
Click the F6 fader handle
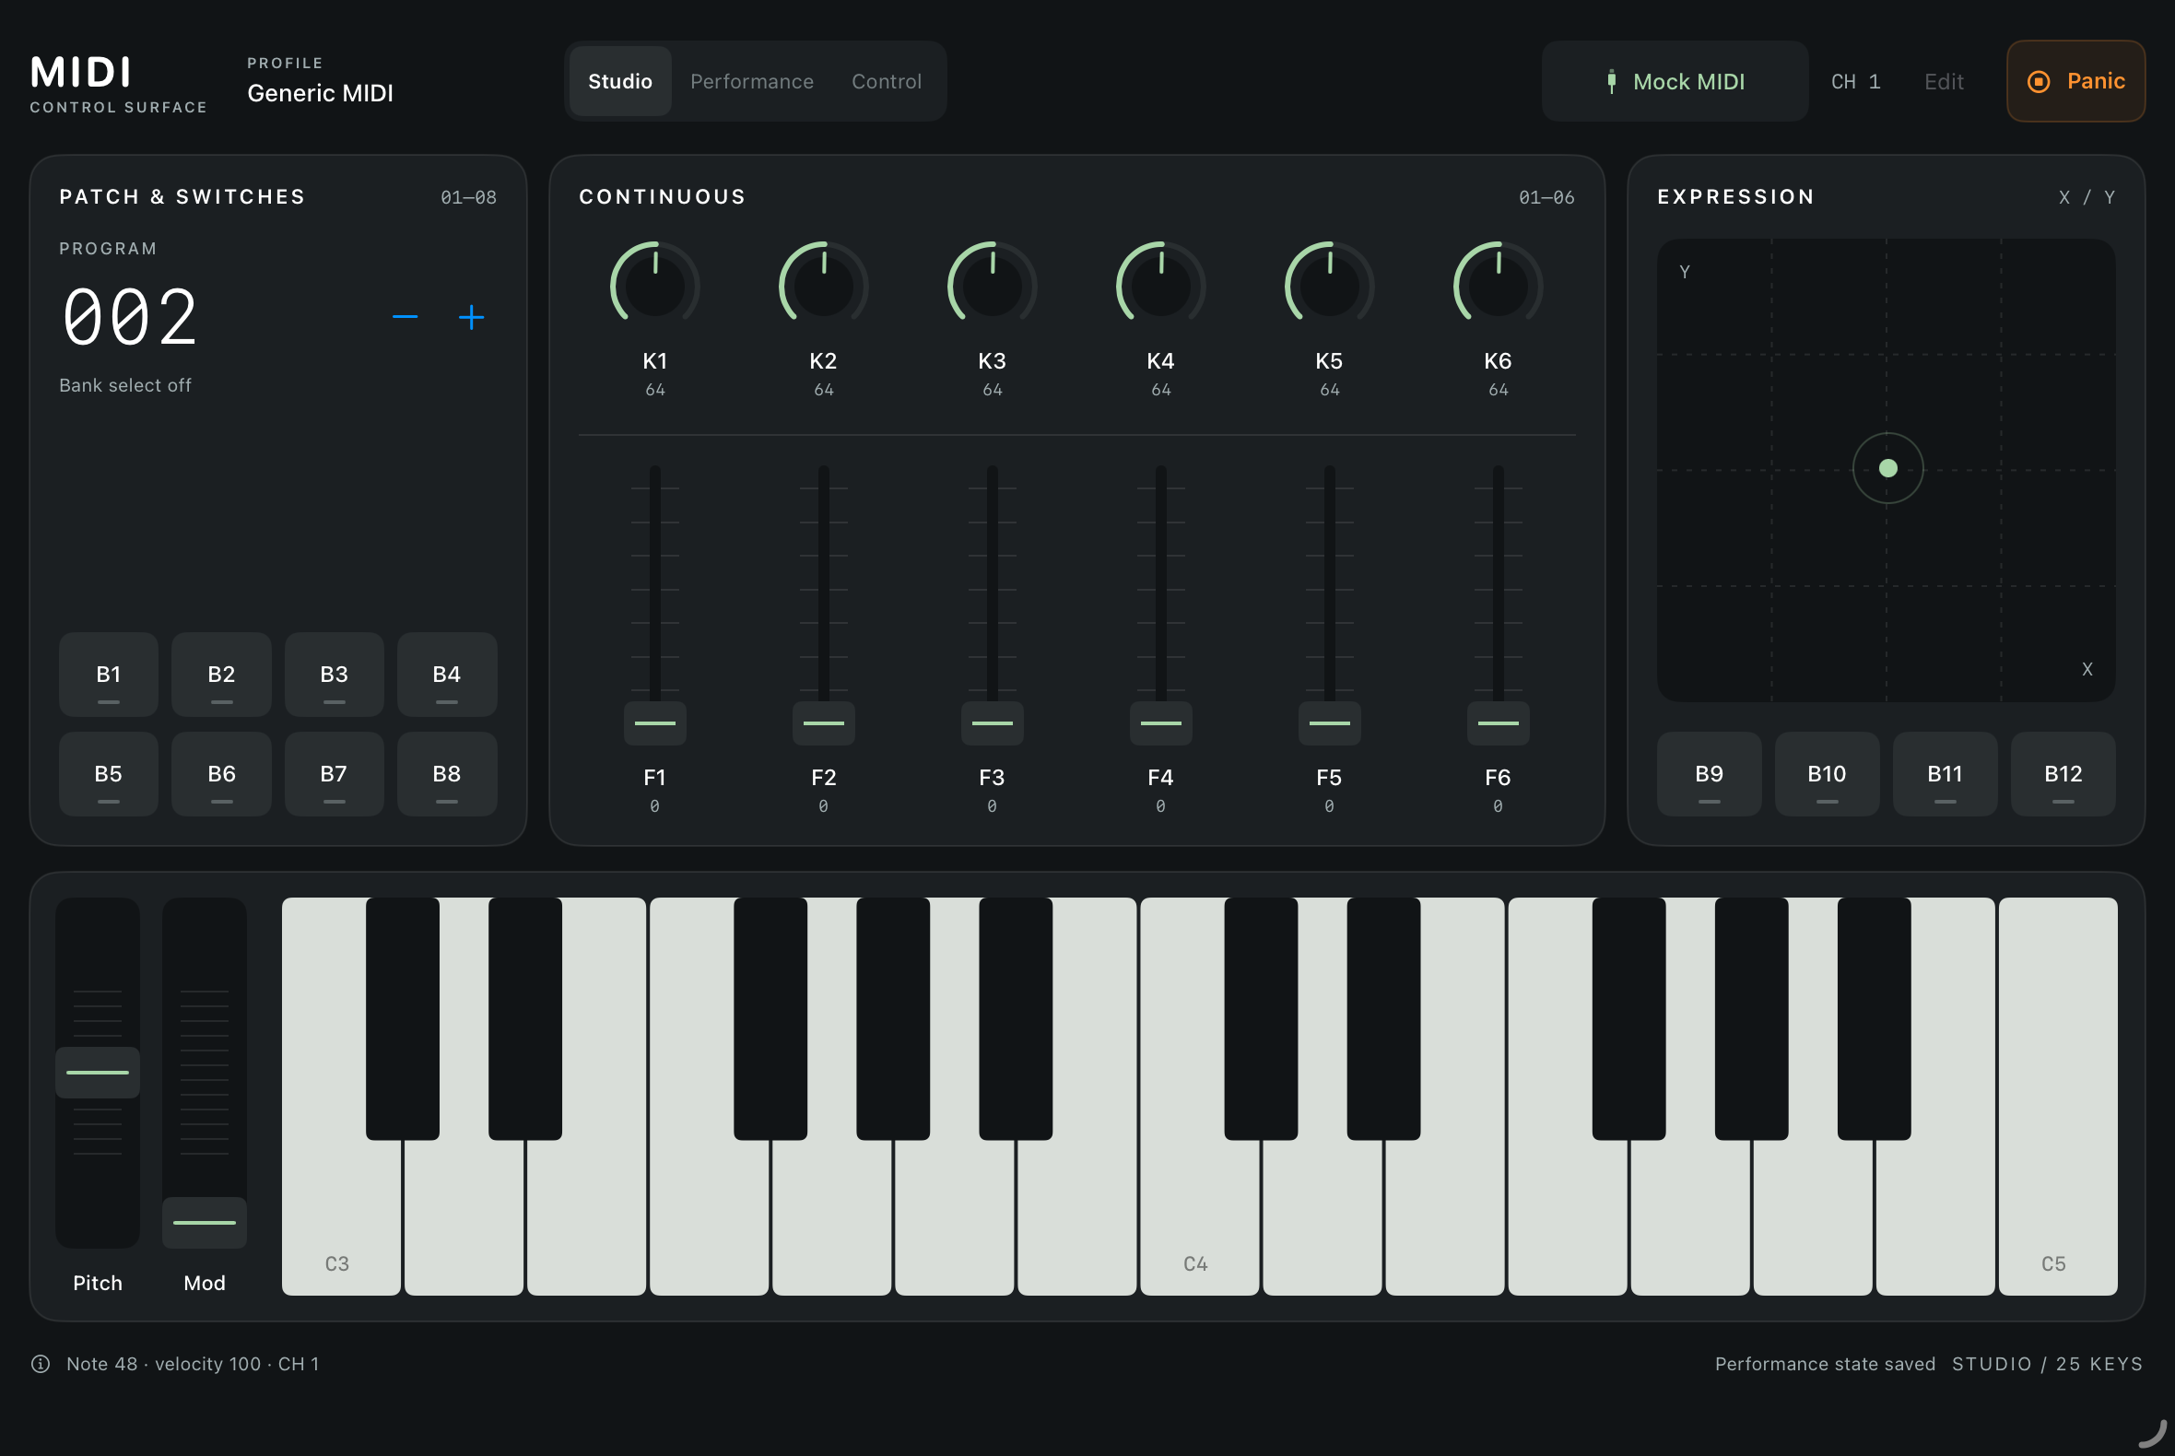(x=1498, y=723)
